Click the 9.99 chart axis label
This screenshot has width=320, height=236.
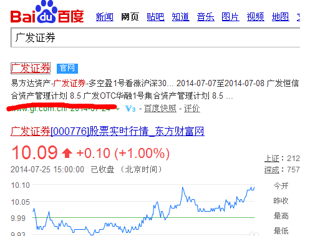[18, 219]
